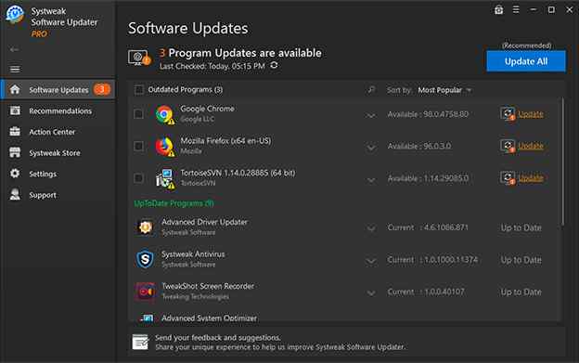Click 'Available : 98.0.4758.80' version text
This screenshot has height=363, width=579.
point(428,114)
